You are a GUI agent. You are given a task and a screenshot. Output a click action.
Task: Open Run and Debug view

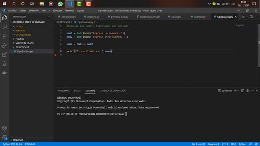[4, 45]
